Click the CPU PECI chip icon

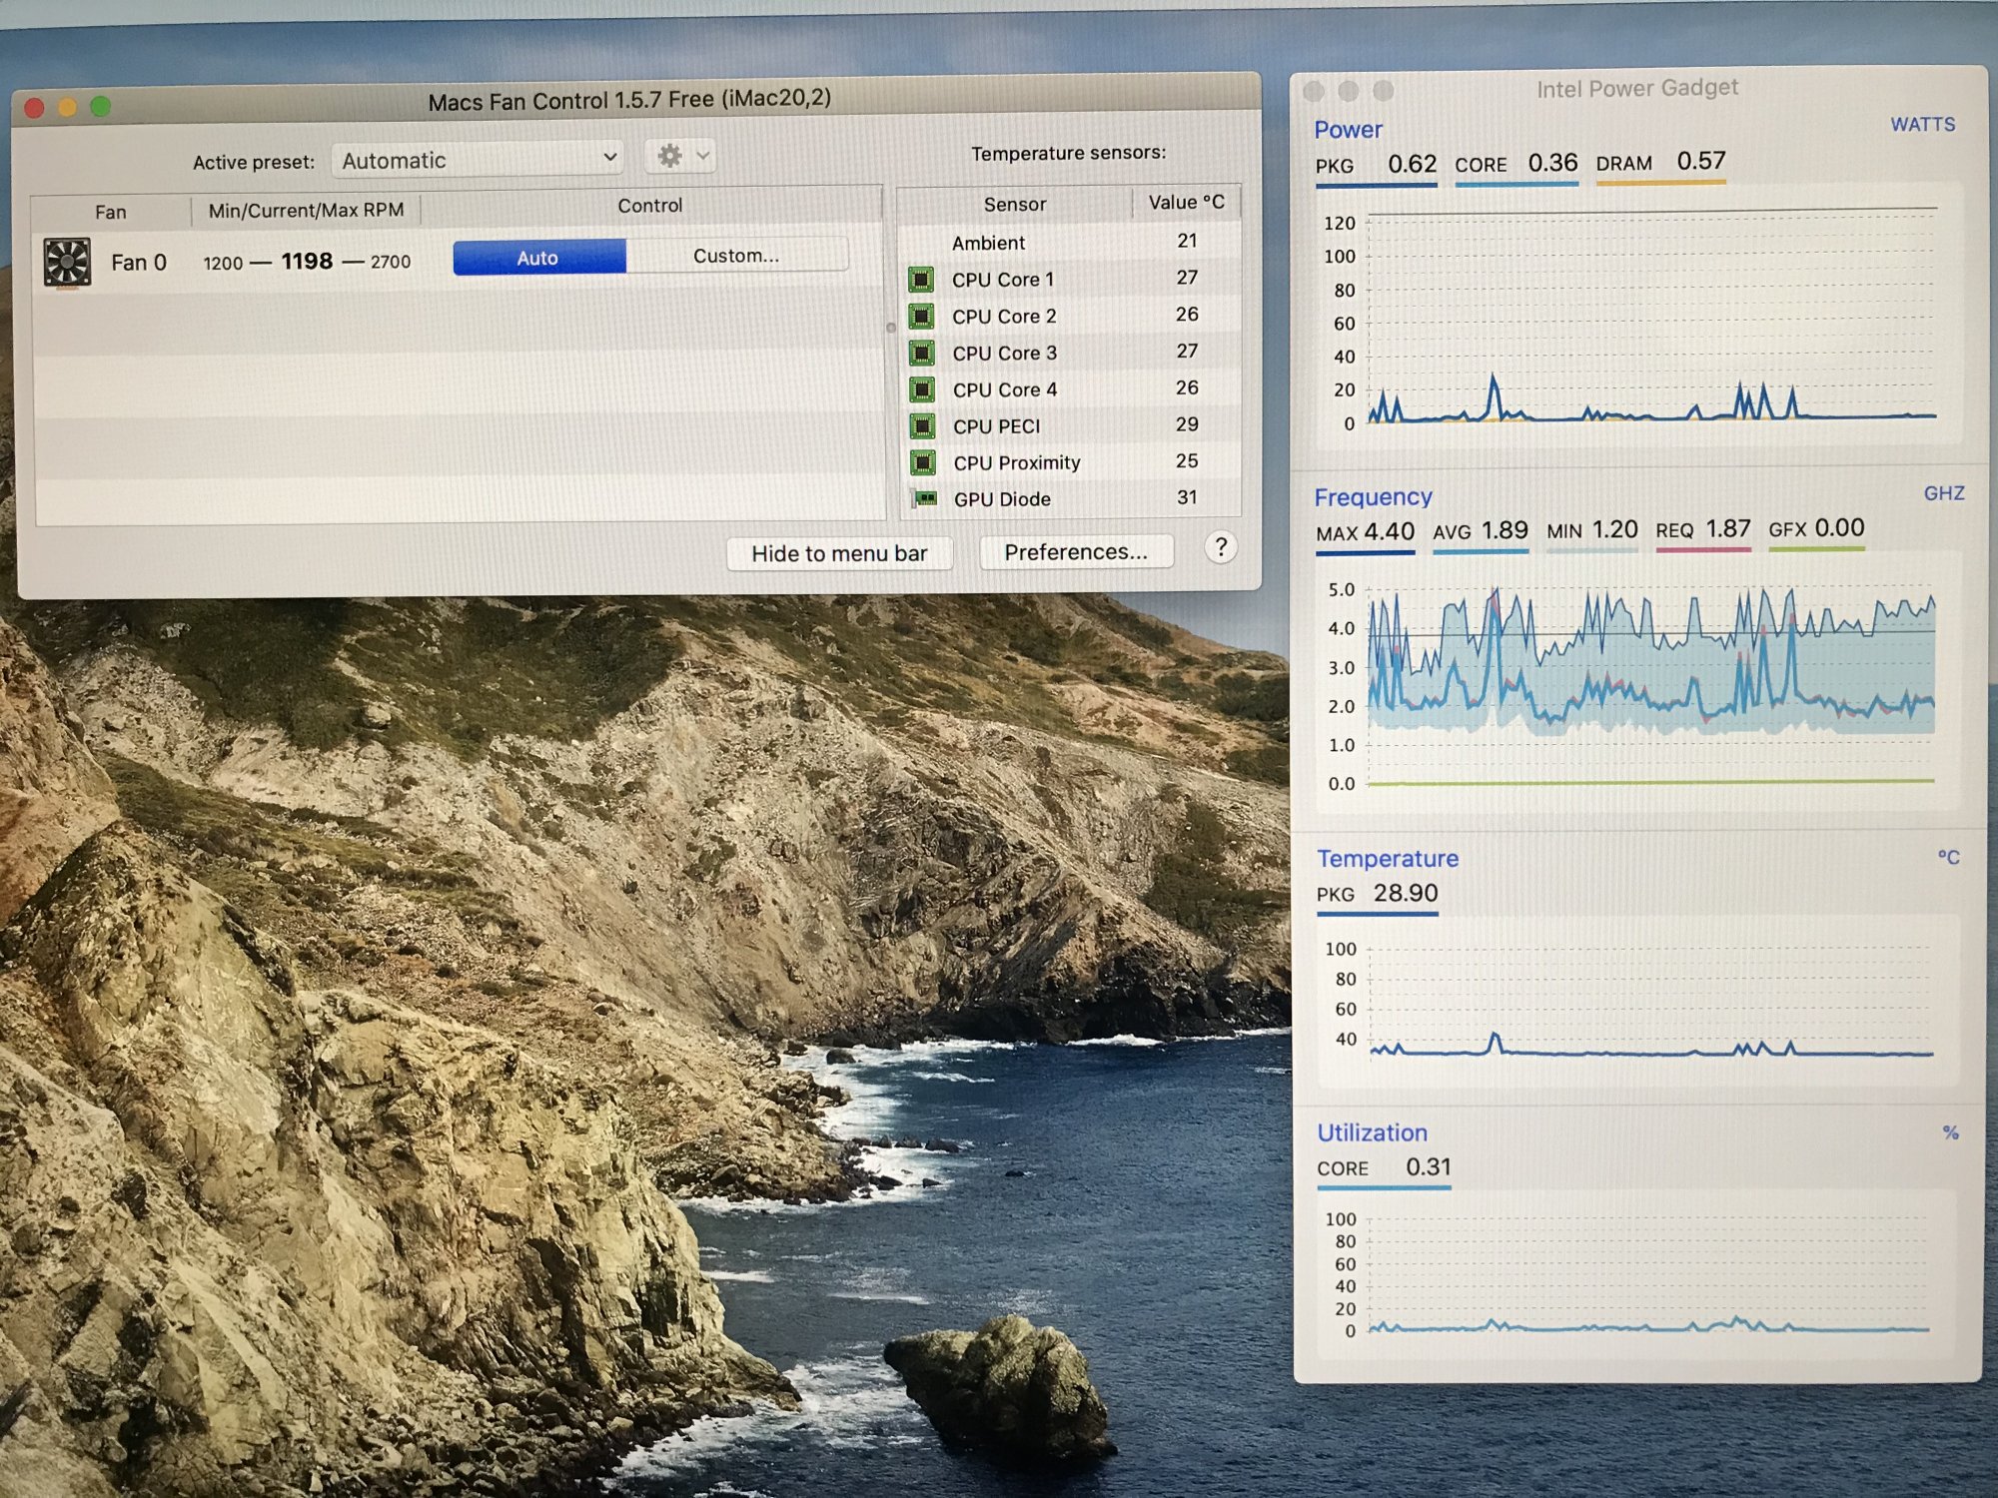pyautogui.click(x=922, y=426)
